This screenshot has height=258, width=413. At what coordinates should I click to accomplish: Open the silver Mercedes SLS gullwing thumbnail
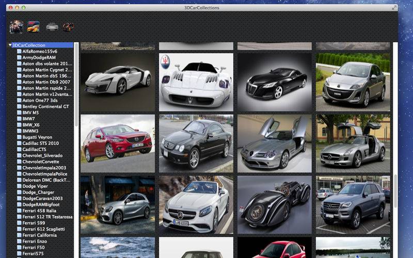point(353,143)
